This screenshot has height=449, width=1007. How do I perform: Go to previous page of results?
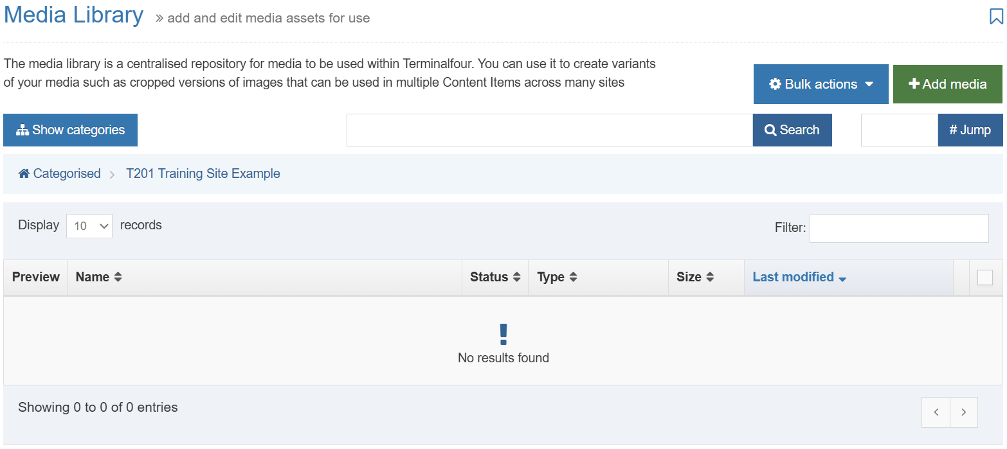936,412
